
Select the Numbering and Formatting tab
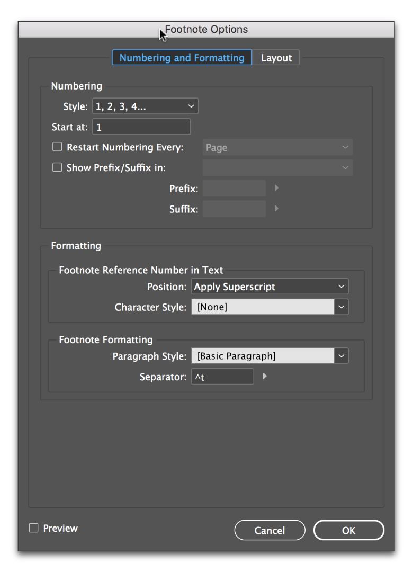pos(182,57)
